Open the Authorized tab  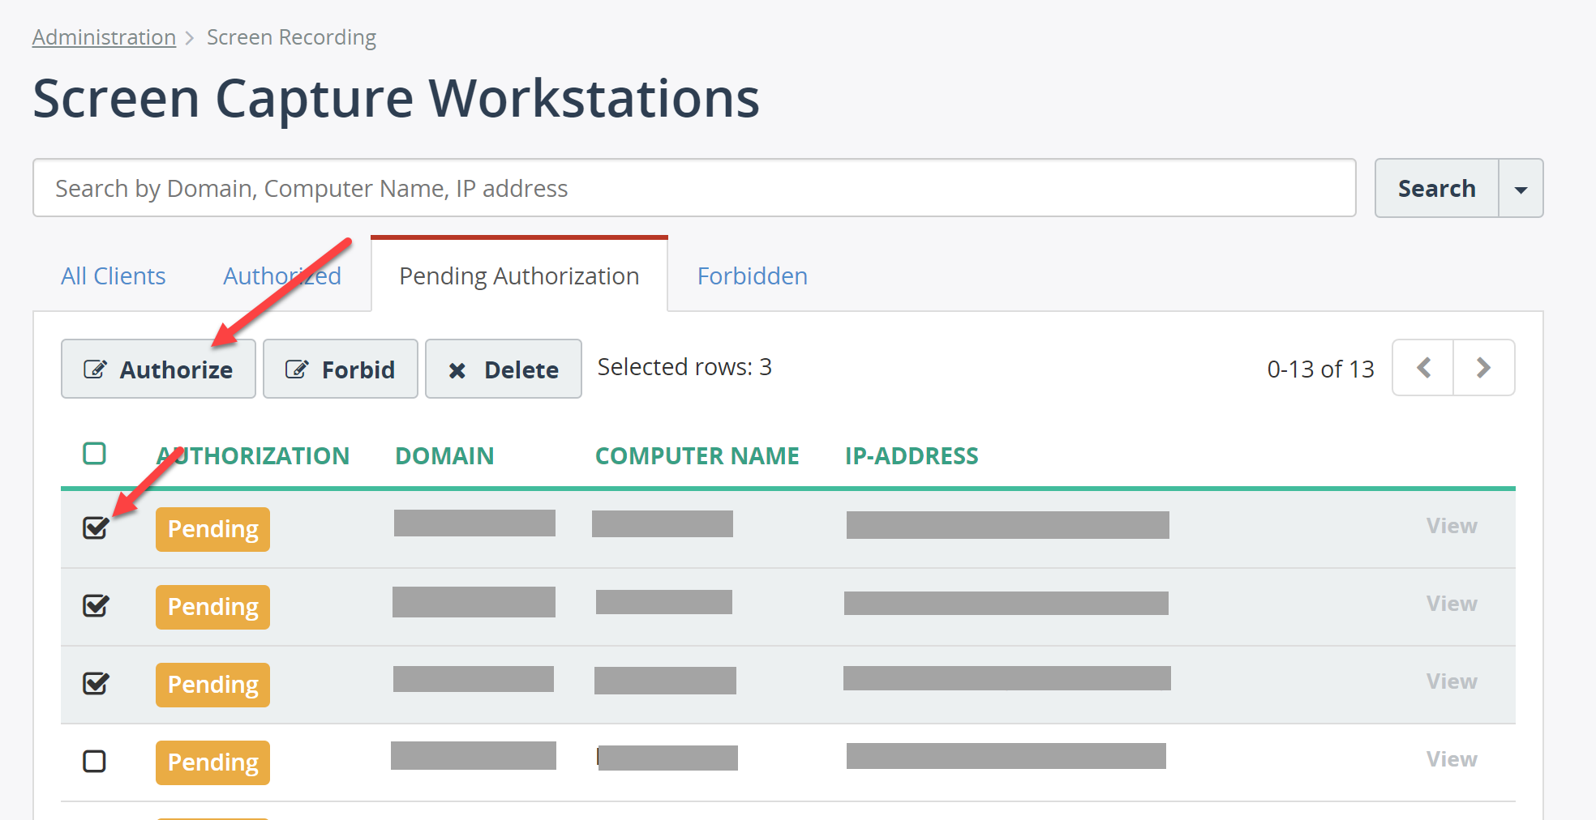point(281,275)
